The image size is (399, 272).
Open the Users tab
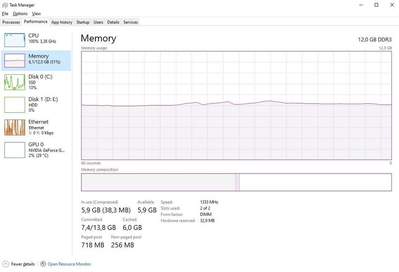tap(98, 22)
